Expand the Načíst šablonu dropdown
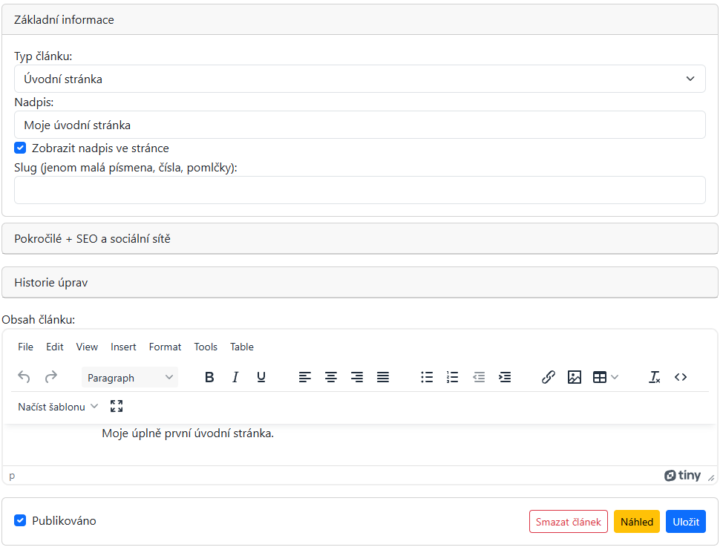 coord(58,407)
